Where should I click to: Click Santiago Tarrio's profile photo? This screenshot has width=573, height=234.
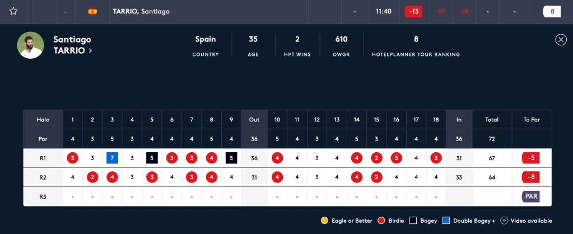click(30, 45)
